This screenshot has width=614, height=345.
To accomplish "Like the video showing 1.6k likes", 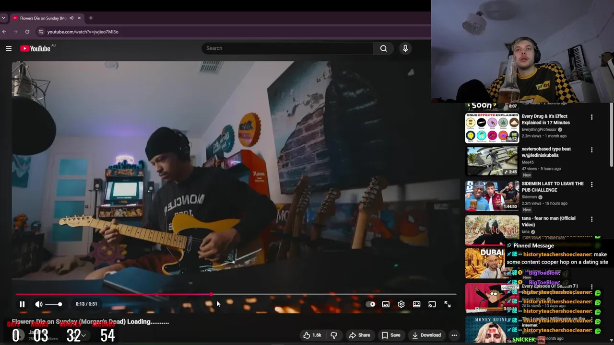I will point(311,335).
